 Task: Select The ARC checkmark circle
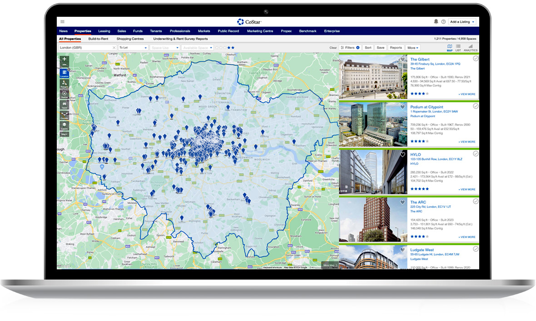[x=476, y=201]
